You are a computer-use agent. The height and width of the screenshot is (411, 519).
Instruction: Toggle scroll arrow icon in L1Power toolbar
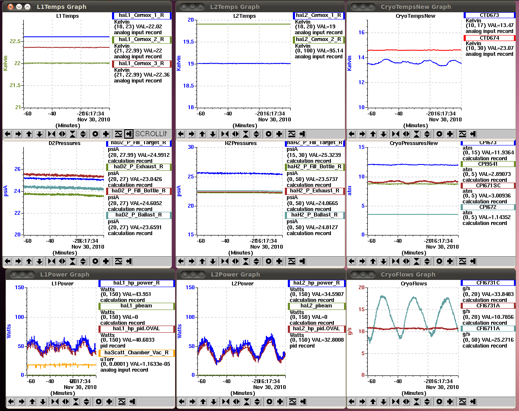click(132, 402)
